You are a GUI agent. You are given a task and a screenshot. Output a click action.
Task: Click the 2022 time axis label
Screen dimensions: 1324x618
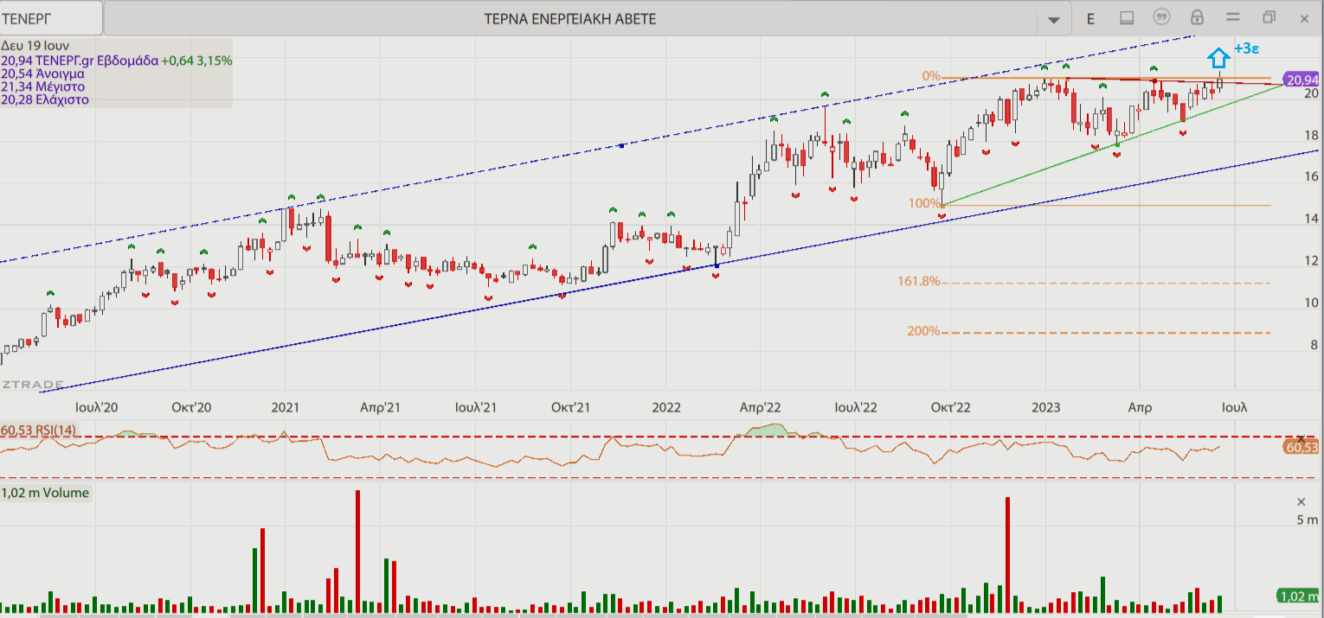665,408
